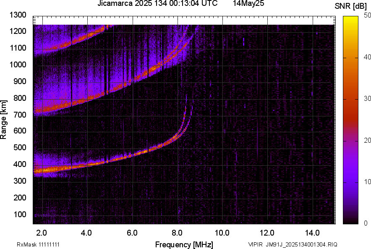Click the ionogram plot area
The width and height of the screenshot is (371, 249).
[x=184, y=120]
